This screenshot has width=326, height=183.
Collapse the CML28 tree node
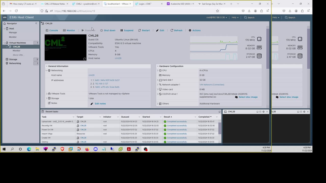tap(7, 47)
